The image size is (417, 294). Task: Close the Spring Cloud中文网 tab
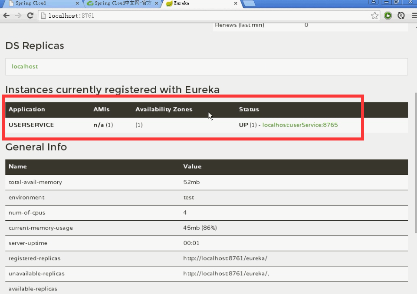pos(156,3)
